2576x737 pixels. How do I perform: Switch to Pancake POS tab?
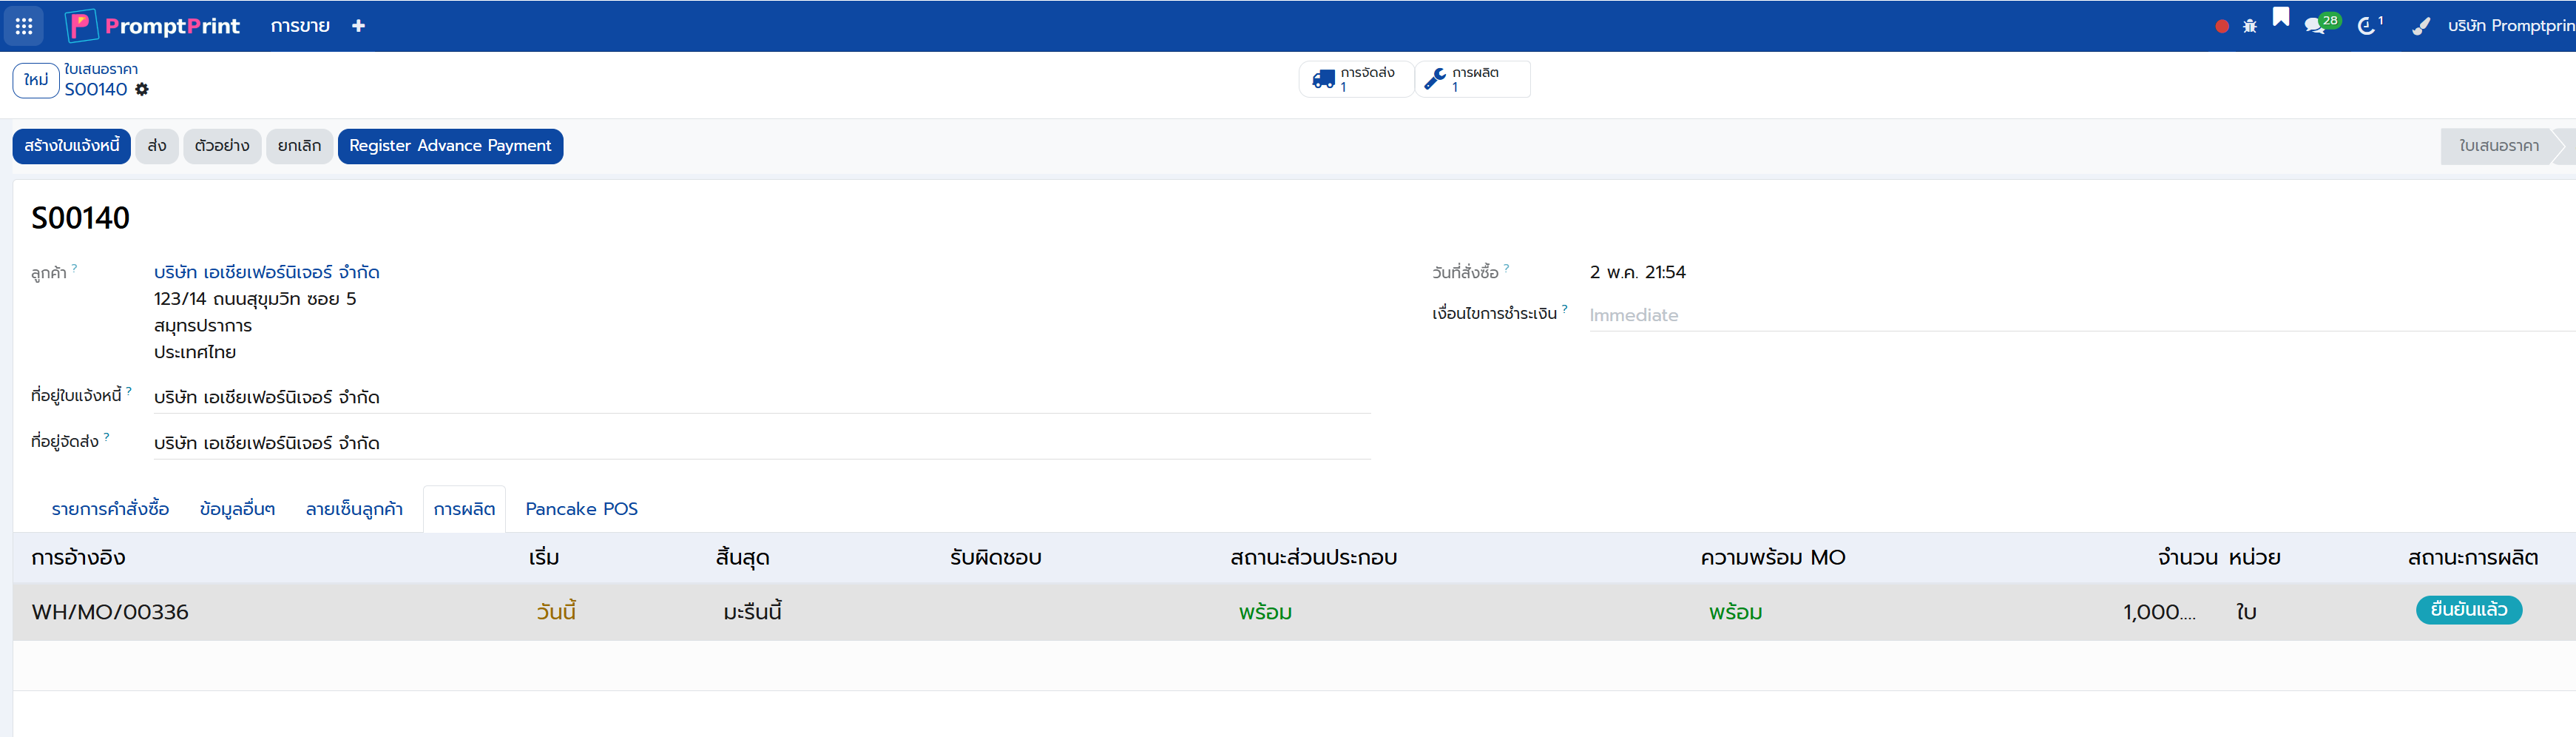pyautogui.click(x=582, y=509)
